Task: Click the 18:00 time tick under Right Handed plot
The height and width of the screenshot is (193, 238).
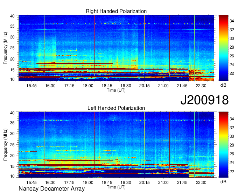Action: tap(88, 86)
